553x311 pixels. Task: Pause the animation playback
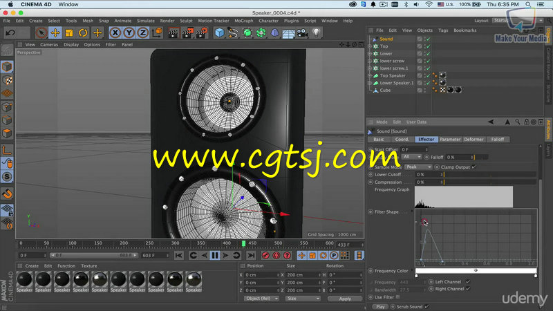(215, 255)
